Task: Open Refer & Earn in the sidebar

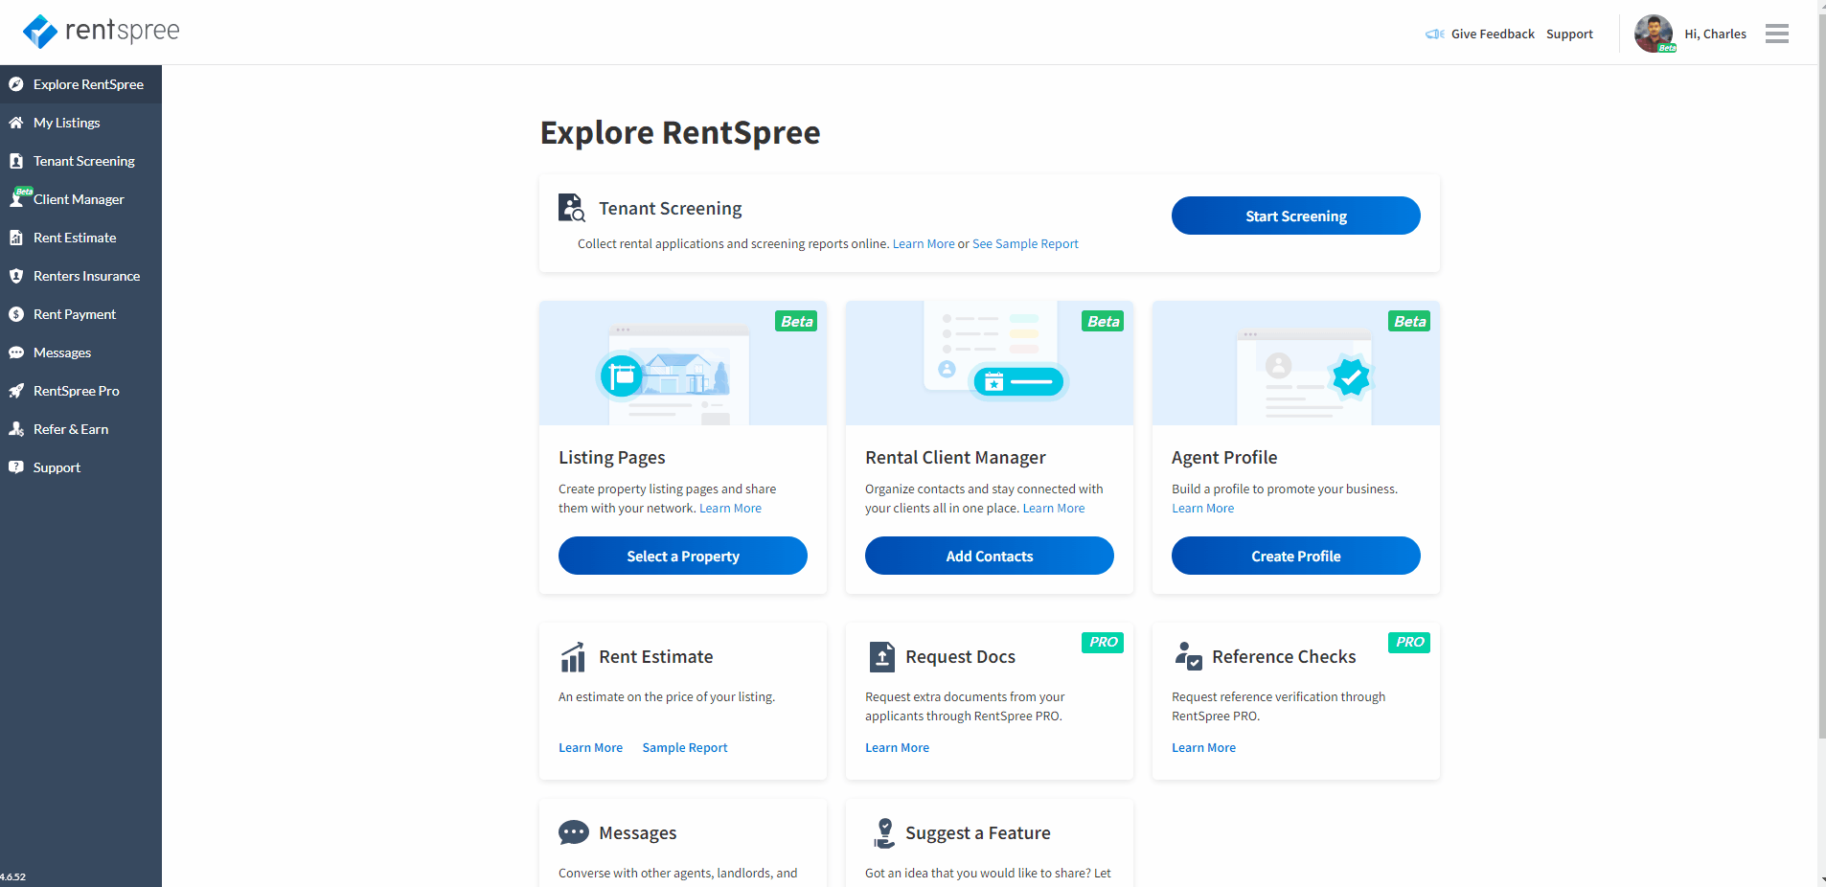Action: 80,429
